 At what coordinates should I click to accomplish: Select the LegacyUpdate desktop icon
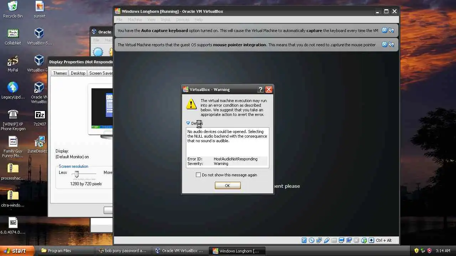pos(13,91)
